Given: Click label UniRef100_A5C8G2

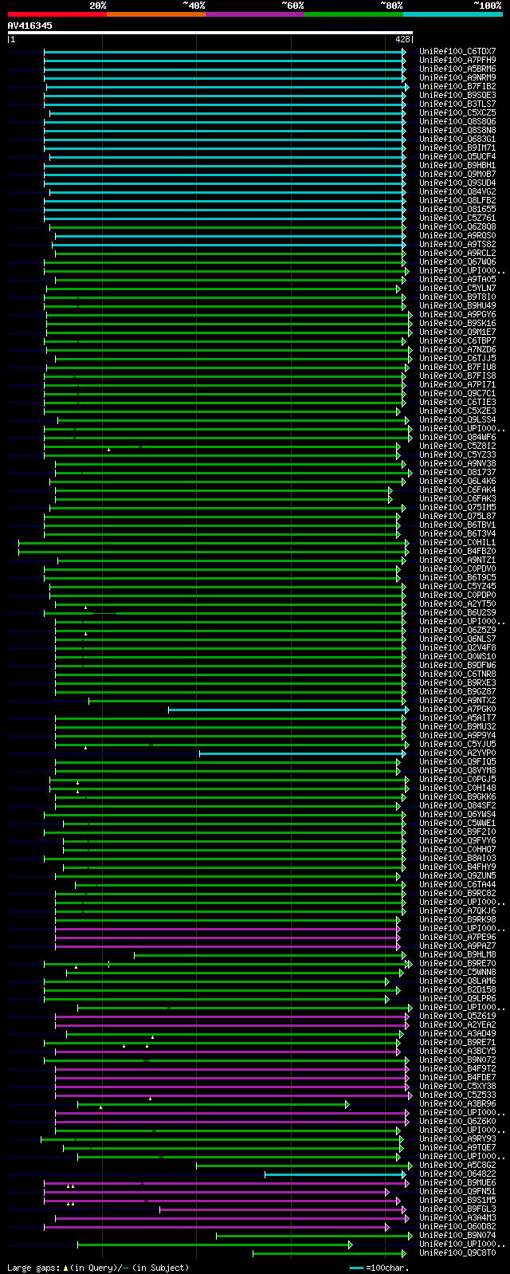Looking at the screenshot, I should pyautogui.click(x=457, y=1166).
